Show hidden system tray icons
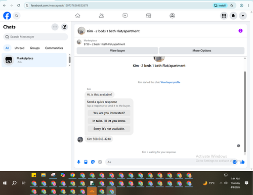Image resolution: width=253 pixels, height=195 pixels. click(x=221, y=183)
